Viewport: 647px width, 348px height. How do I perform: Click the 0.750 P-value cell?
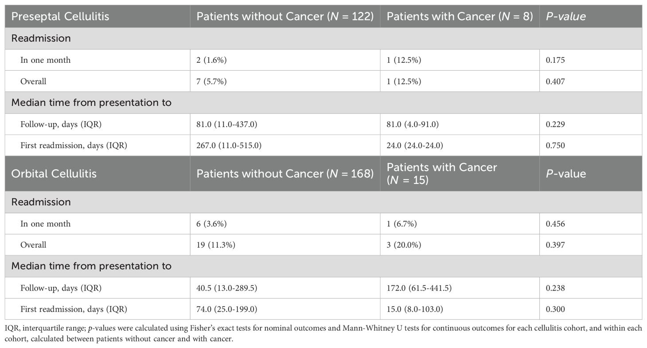coord(555,145)
